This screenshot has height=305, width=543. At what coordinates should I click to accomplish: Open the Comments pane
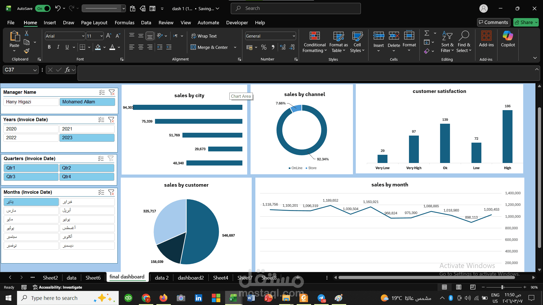point(494,22)
